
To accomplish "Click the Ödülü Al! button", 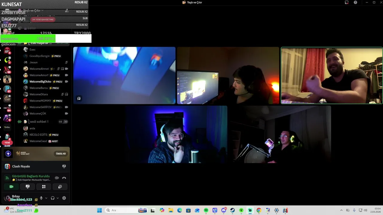I will 61,153.
